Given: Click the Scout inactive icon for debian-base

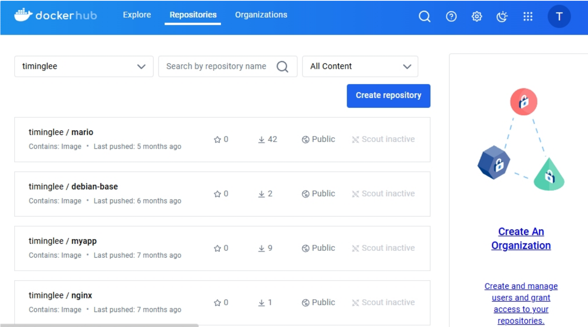Looking at the screenshot, I should pos(355,194).
